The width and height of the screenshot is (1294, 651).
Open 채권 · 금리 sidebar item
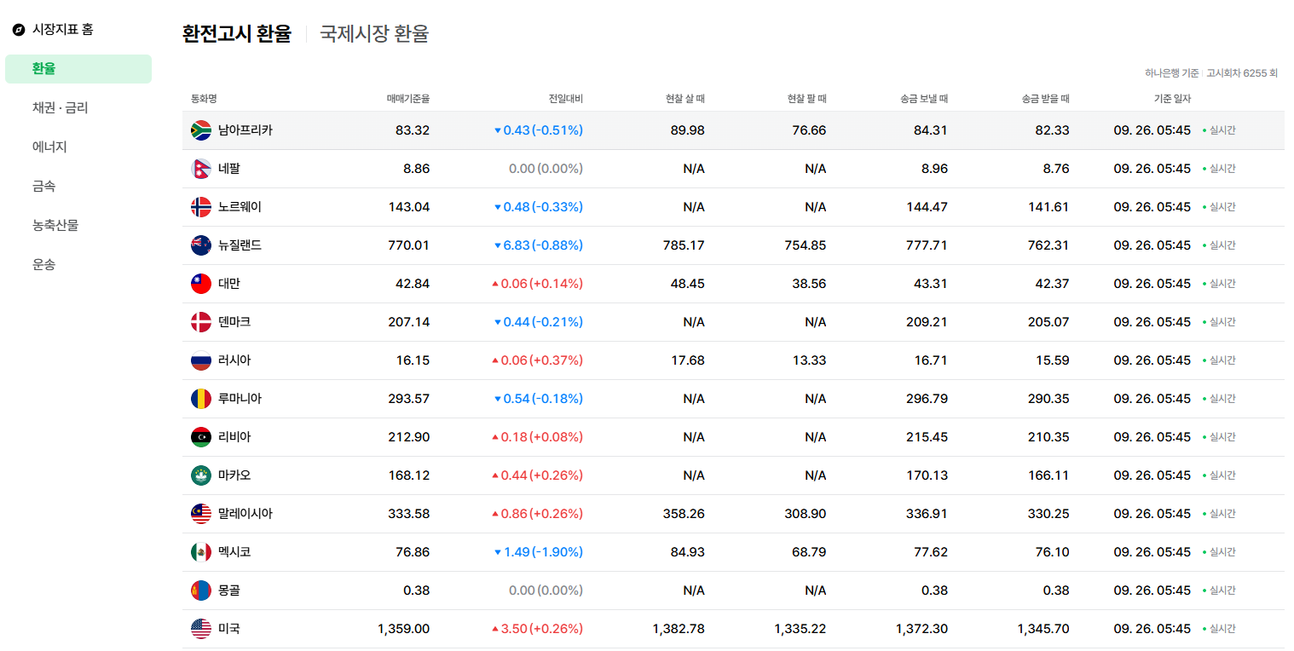pyautogui.click(x=60, y=108)
